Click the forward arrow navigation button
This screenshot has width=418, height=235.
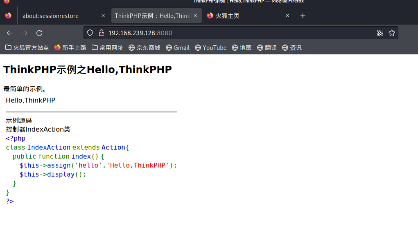[x=25, y=33]
